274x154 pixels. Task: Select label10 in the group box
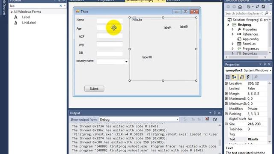coord(147,57)
